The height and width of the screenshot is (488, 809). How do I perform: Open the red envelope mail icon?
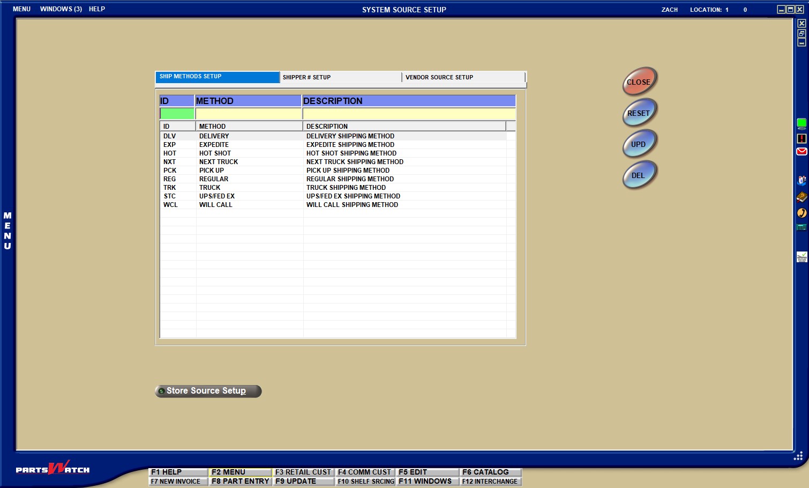801,152
